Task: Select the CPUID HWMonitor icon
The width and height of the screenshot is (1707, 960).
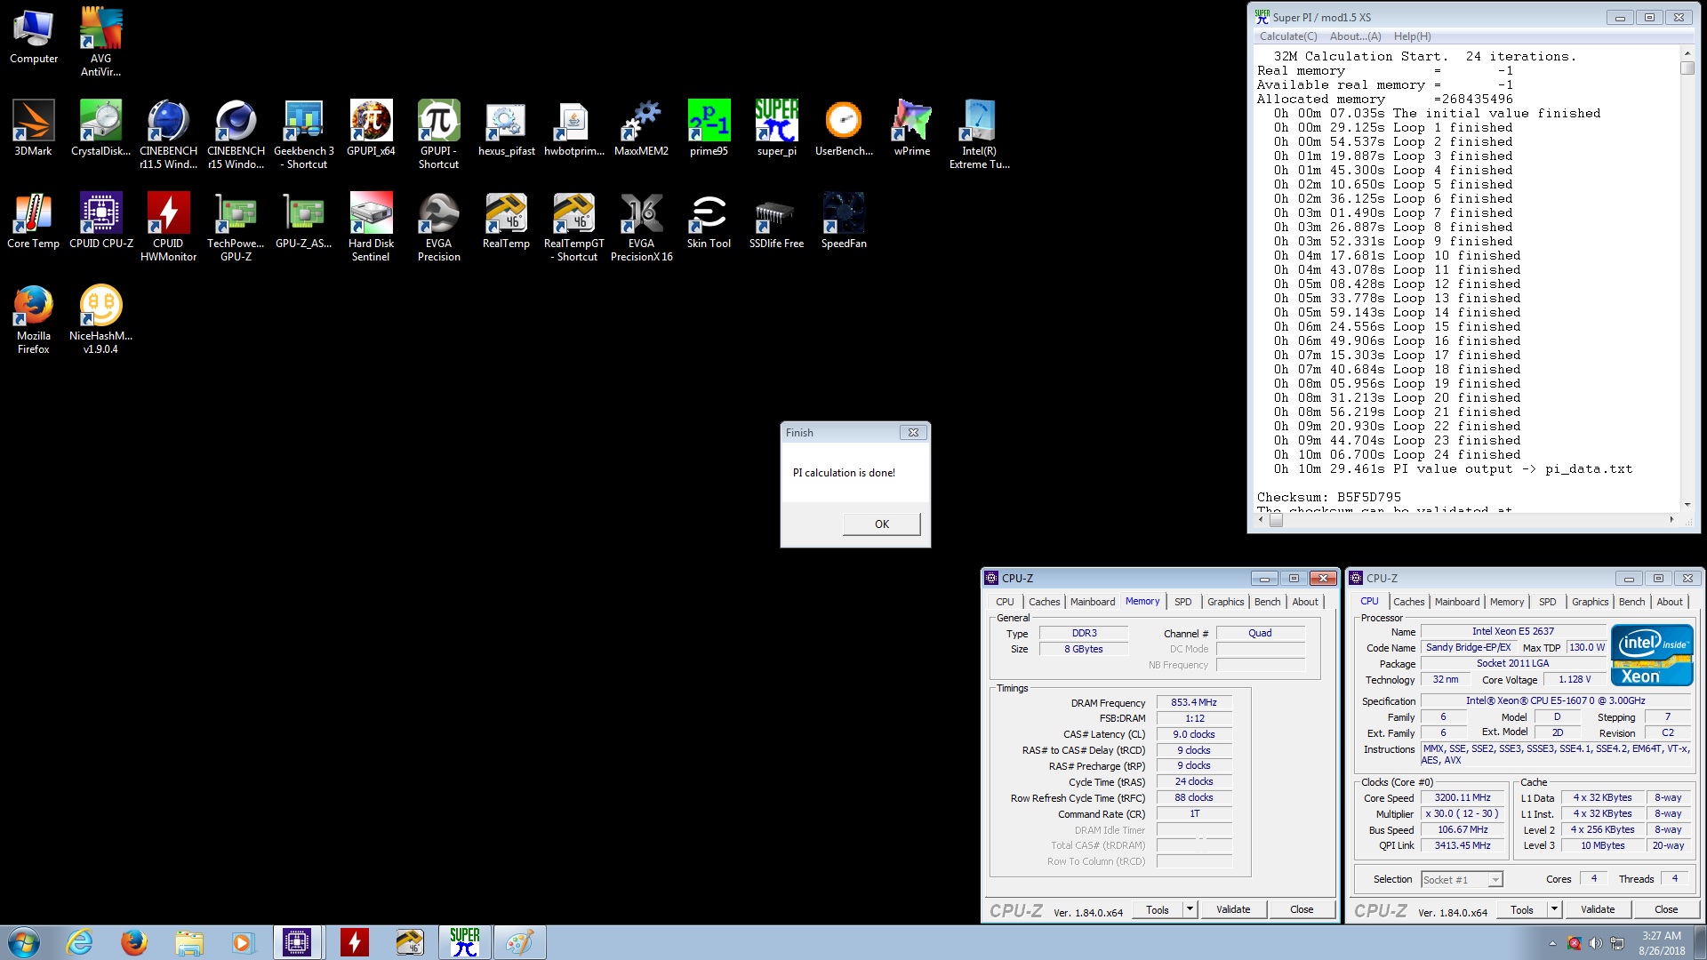Action: click(168, 228)
